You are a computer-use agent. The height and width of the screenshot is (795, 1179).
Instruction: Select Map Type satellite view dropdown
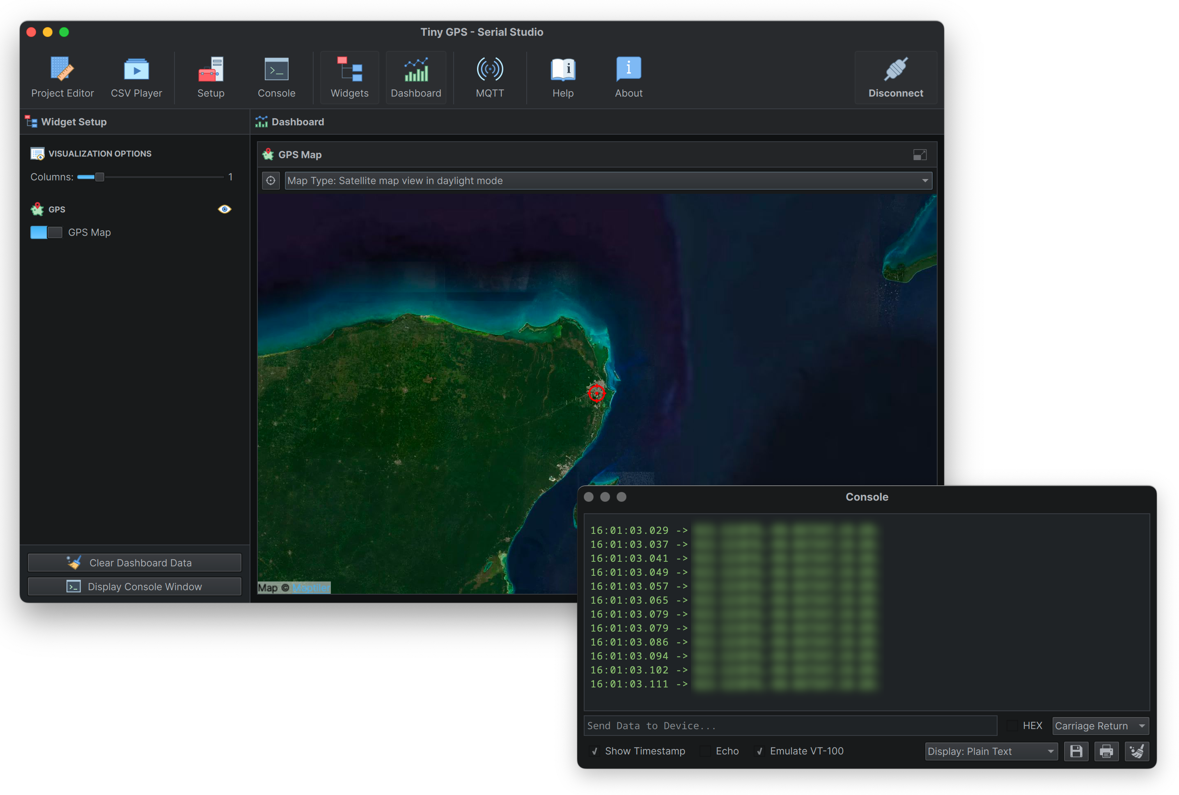tap(606, 180)
